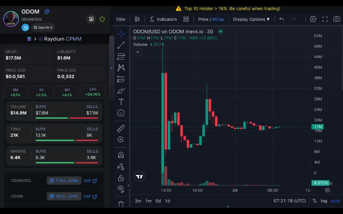Image resolution: width=343 pixels, height=214 pixels.
Task: Open ODOM/SOL EXP explorer link
Action: click(90, 181)
